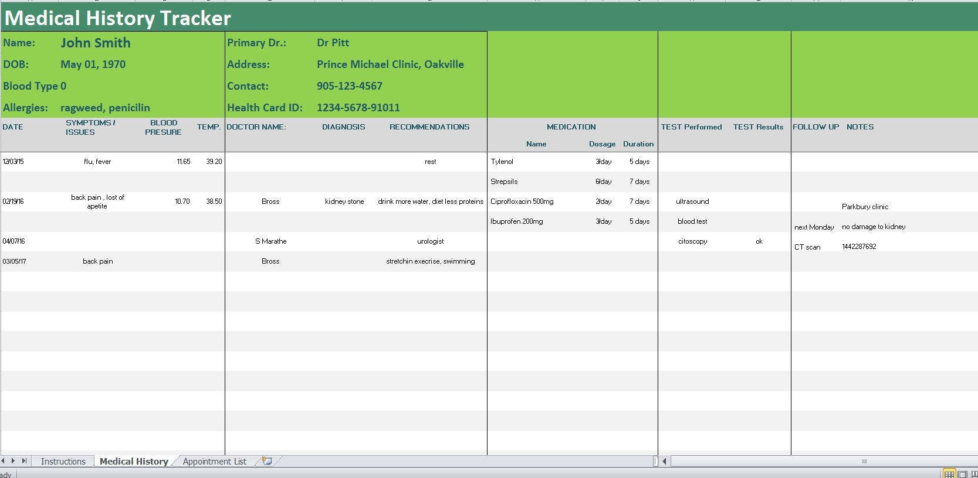Select drink more water recommendation cell
This screenshot has height=478, width=978.
click(431, 202)
